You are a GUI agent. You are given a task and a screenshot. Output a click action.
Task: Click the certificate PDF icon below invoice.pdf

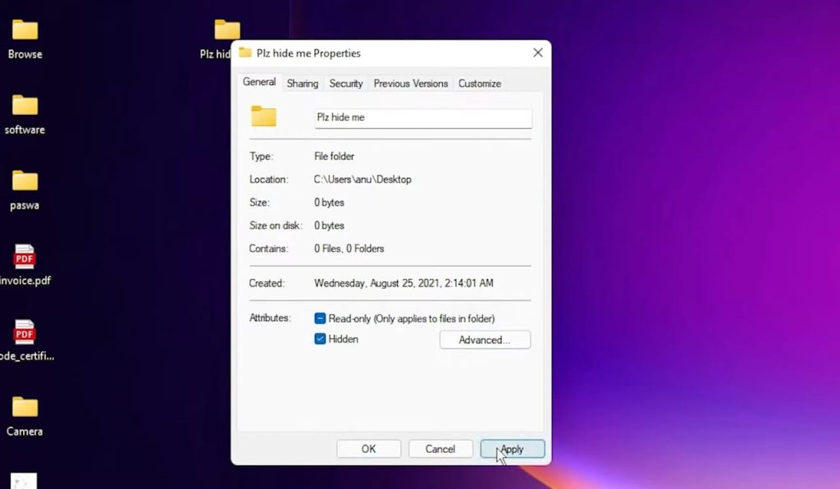point(25,333)
